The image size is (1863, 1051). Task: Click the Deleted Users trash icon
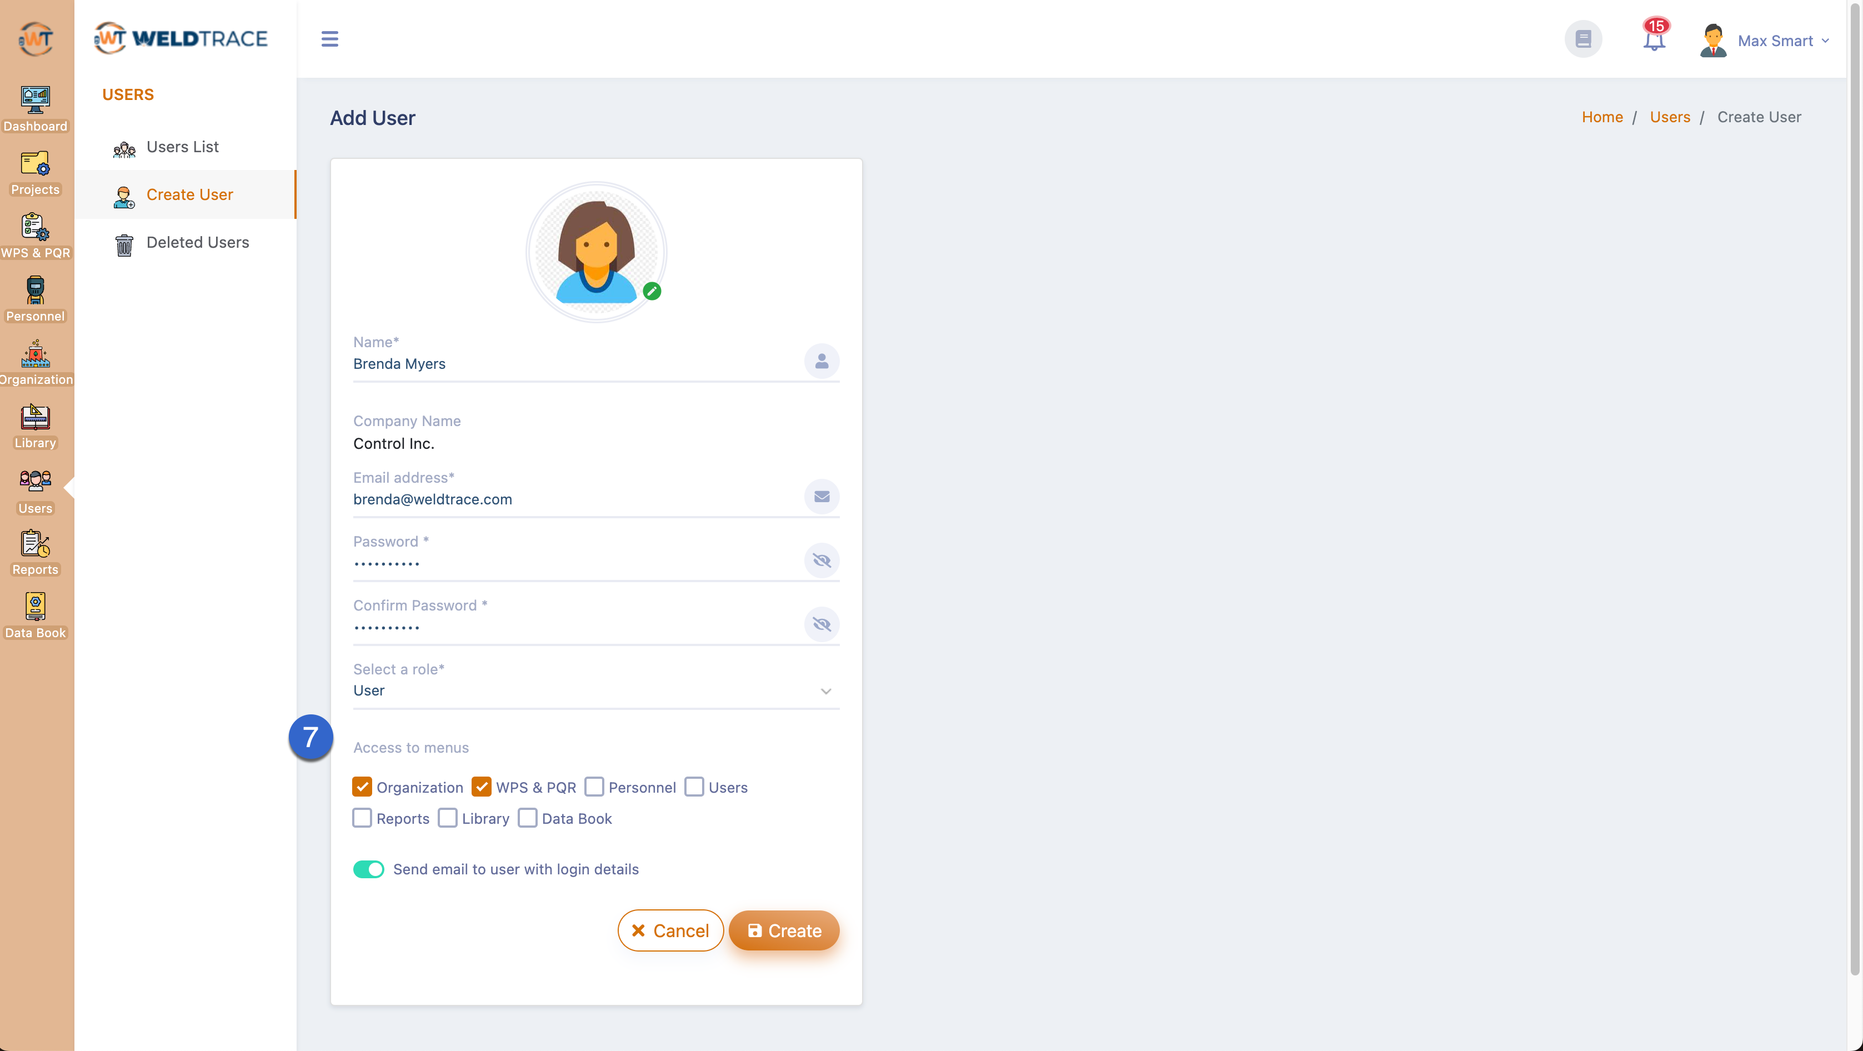point(124,244)
